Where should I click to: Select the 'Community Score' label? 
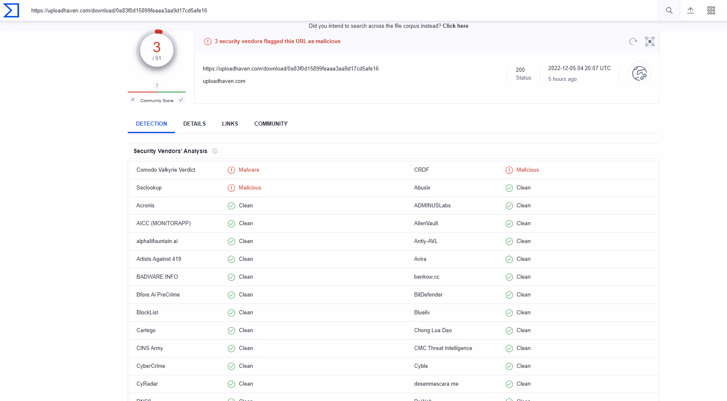(157, 100)
